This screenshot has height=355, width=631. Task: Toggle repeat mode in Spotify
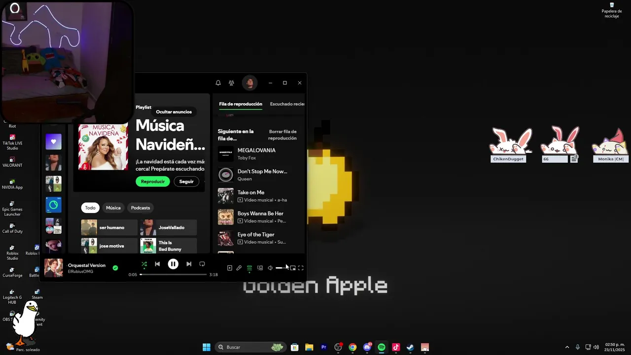(202, 264)
